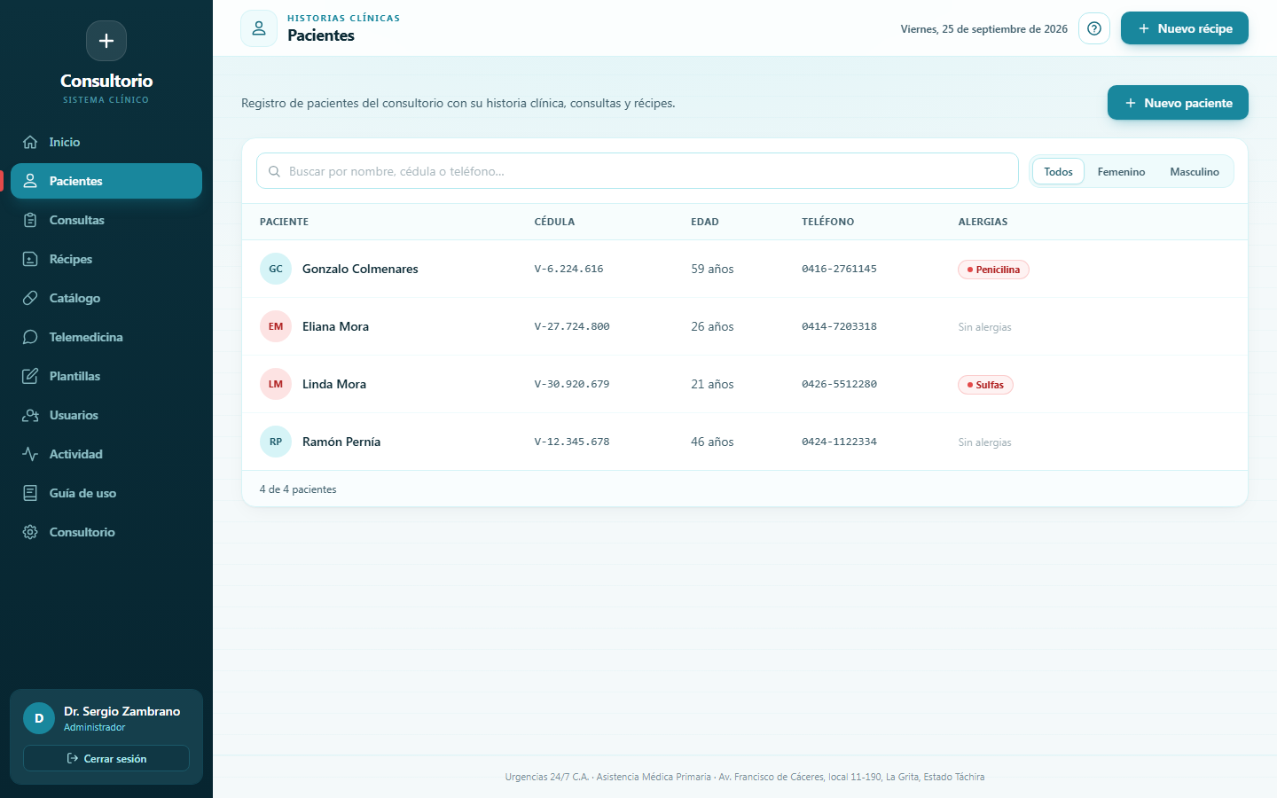Log out using Cerrar sesión

click(x=106, y=758)
